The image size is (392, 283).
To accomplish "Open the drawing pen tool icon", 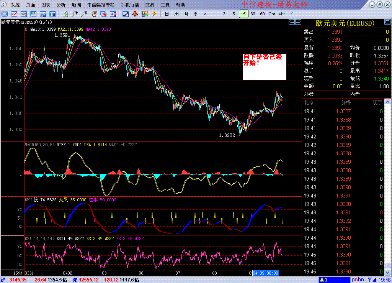I will pos(126,14).
